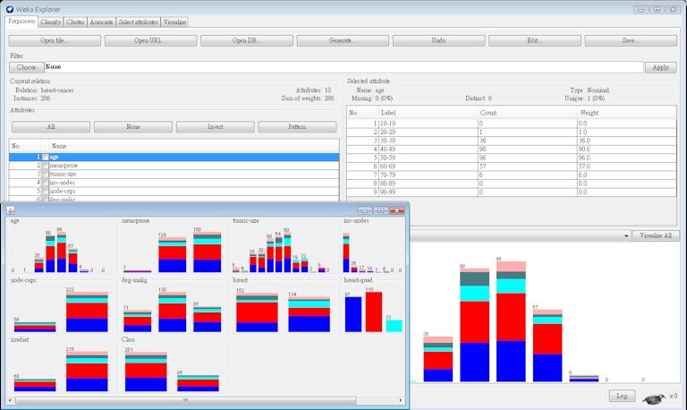
Task: Maximize the all-attributes histogram window
Action: point(381,210)
